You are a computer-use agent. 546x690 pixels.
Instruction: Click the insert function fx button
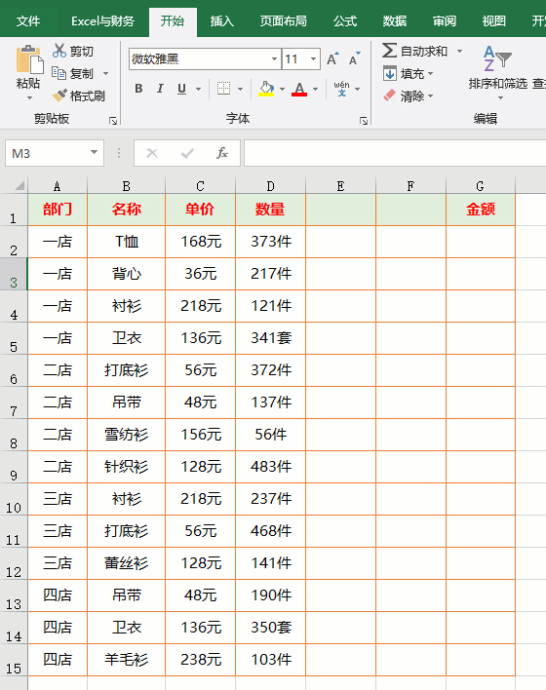[222, 153]
